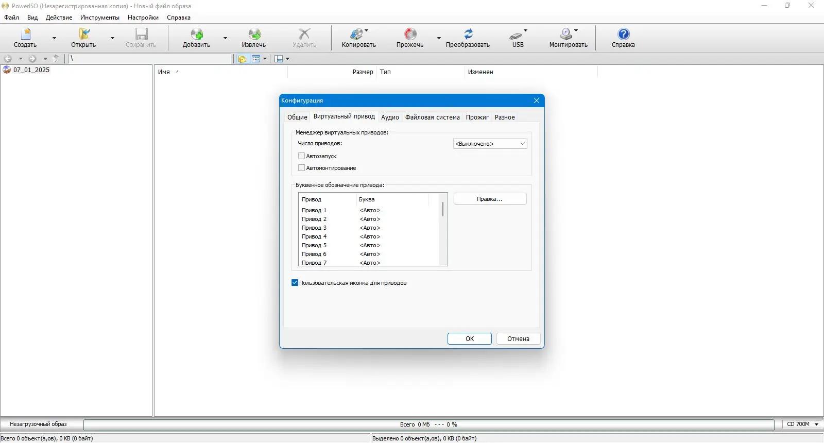The height and width of the screenshot is (443, 824).
Task: Switch to the Прожиг tab
Action: 477,117
